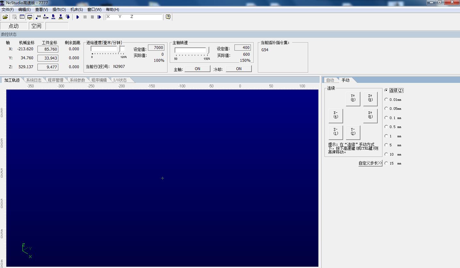
Task: Start machining with the play icon
Action: [x=78, y=17]
